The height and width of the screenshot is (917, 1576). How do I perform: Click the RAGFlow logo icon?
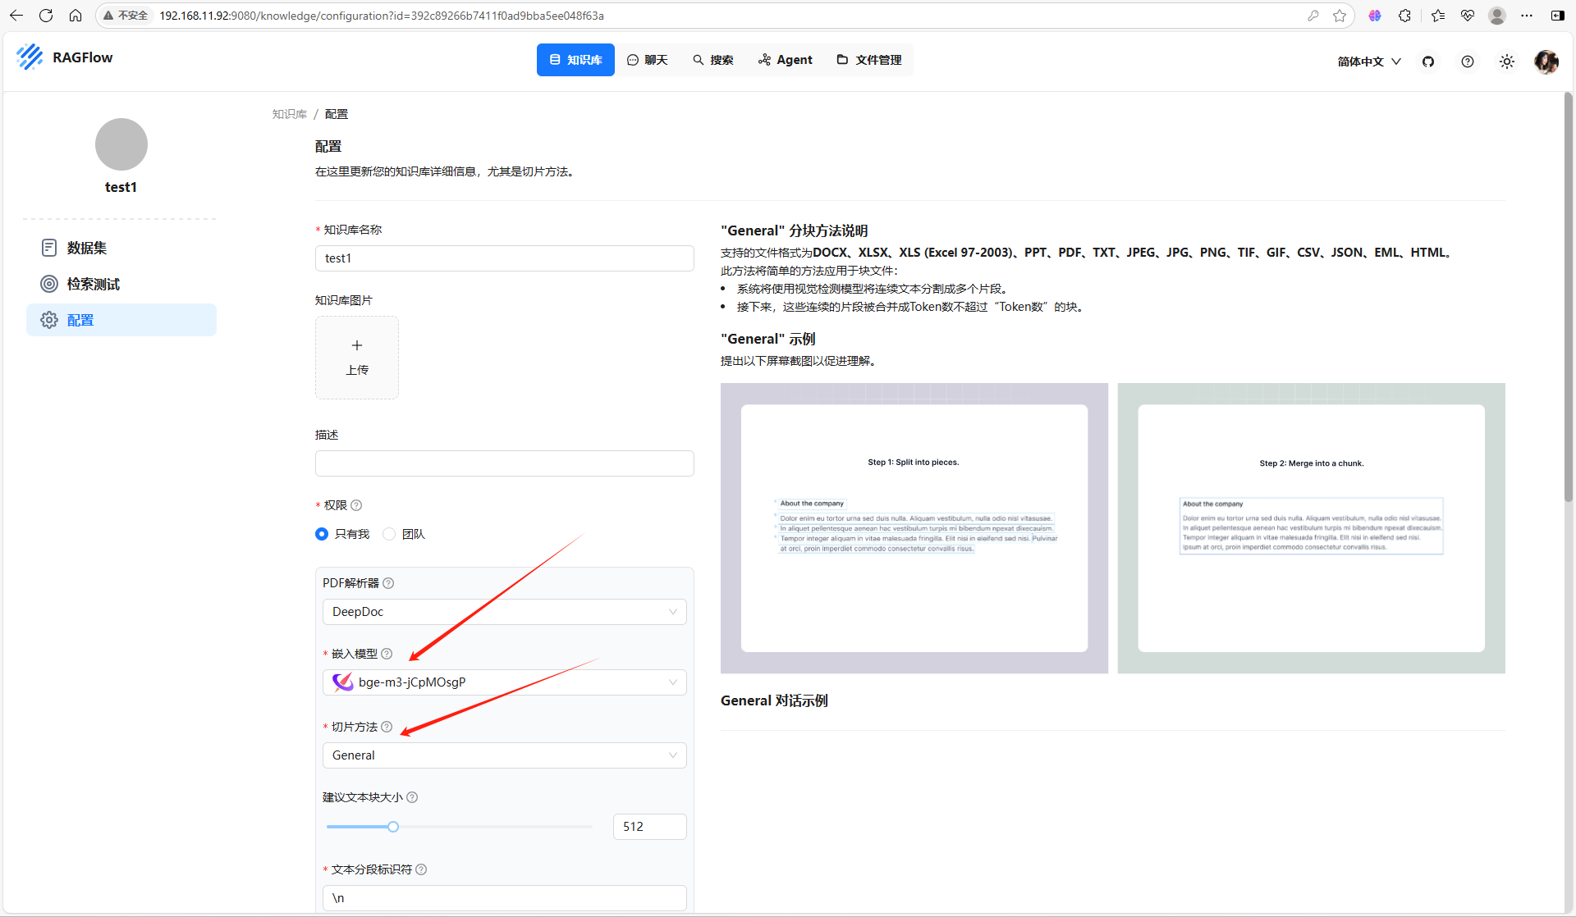(x=30, y=57)
